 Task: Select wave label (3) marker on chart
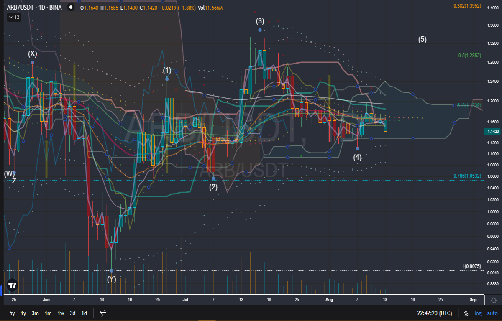[x=260, y=21]
